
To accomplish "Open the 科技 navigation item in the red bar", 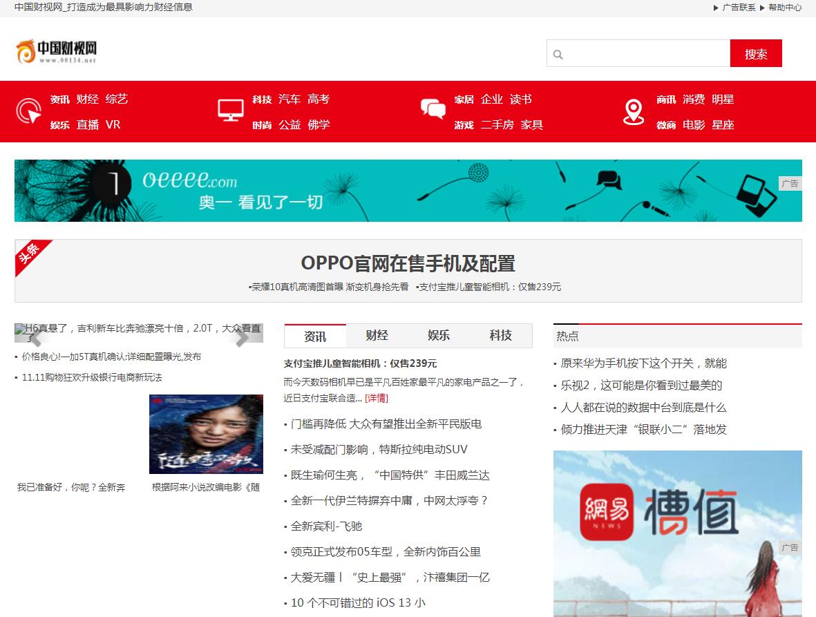I will [263, 99].
